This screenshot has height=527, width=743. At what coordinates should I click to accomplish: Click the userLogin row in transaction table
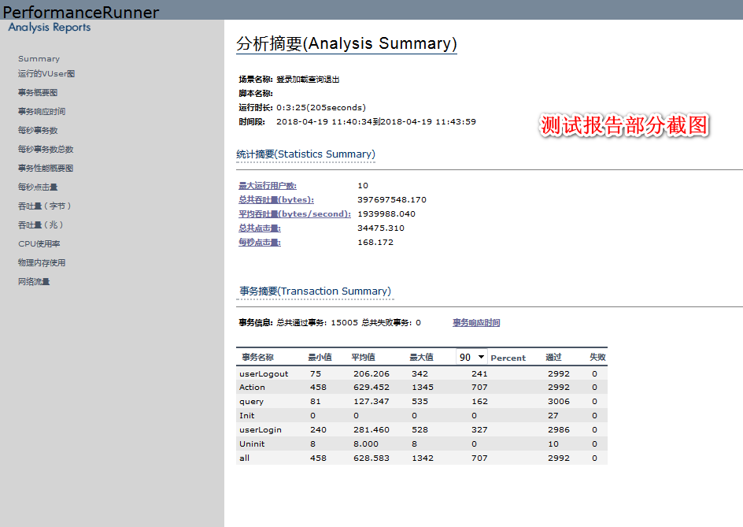click(261, 430)
